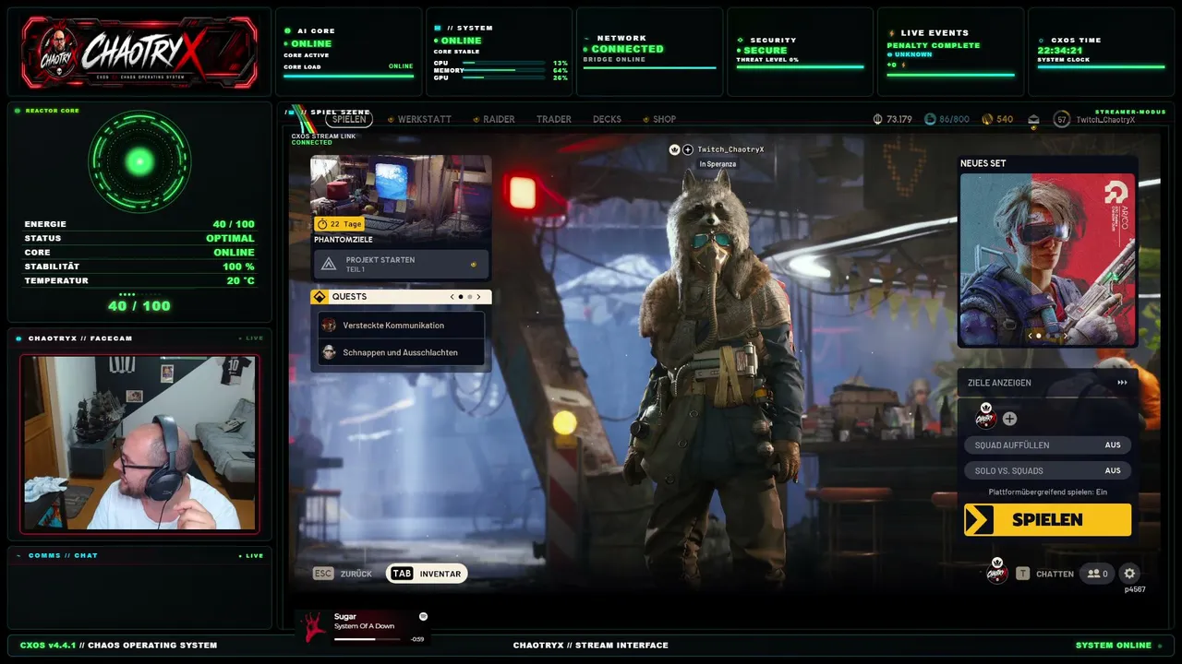Image resolution: width=1182 pixels, height=664 pixels.
Task: Show previous set in Neues Set carousel
Action: point(1031,336)
